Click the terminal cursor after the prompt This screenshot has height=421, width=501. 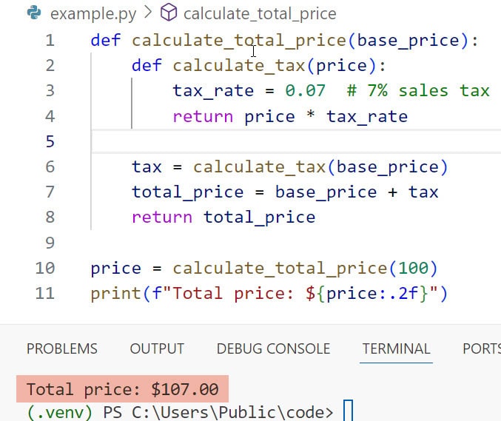(x=349, y=411)
